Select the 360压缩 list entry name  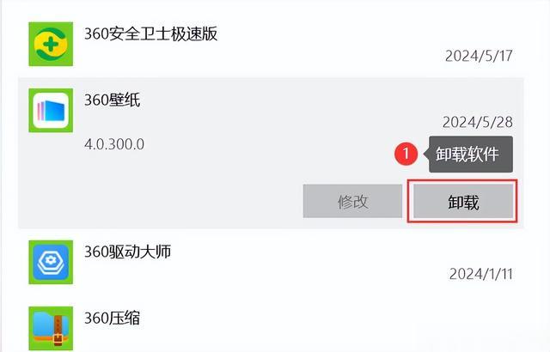coord(113,319)
